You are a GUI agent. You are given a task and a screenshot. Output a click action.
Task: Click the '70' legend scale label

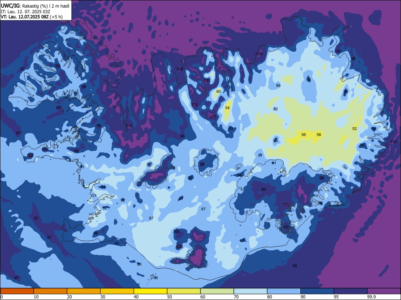click(x=236, y=297)
